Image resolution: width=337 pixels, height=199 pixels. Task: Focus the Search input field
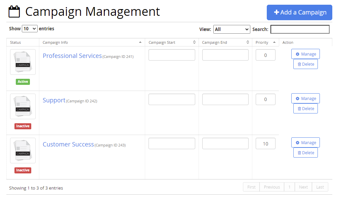[x=300, y=29]
